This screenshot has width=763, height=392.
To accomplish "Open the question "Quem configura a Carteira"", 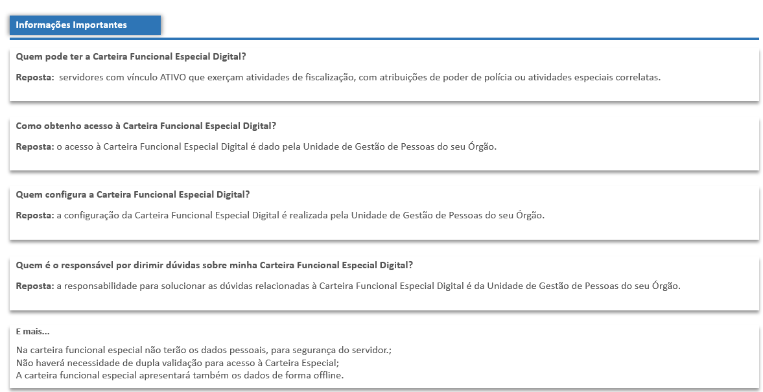I will click(x=132, y=194).
